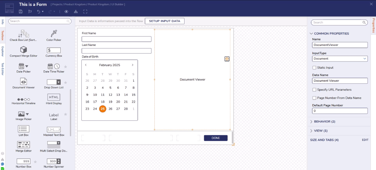
Task: Toggle Page Number From Data Name checkbox
Action: (x=314, y=98)
